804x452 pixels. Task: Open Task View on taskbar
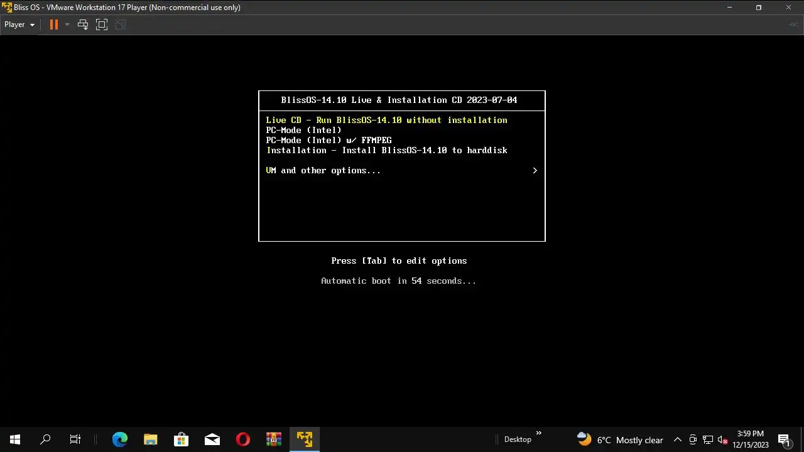click(75, 439)
